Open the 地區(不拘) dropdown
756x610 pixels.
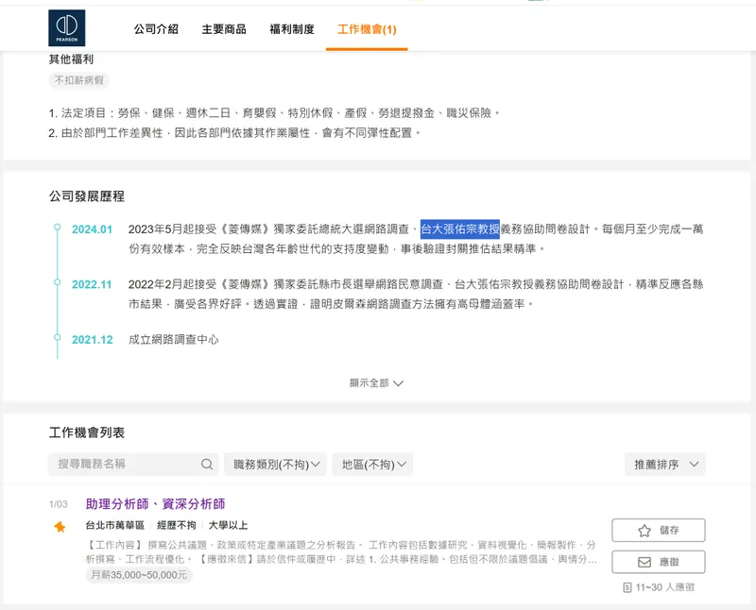(x=372, y=465)
